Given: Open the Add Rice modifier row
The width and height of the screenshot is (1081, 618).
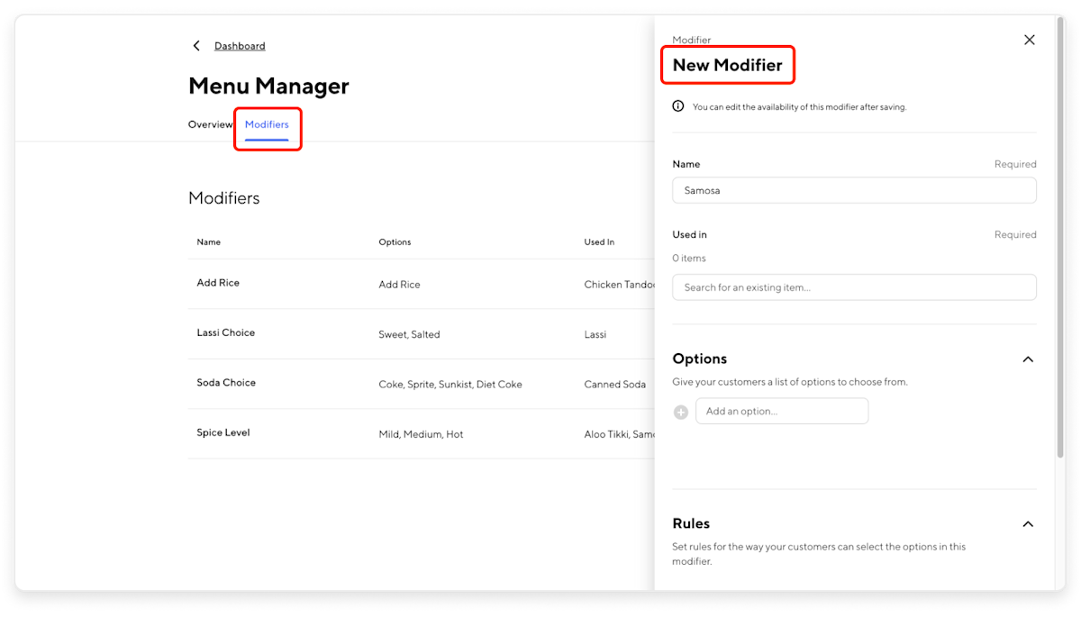Looking at the screenshot, I should pyautogui.click(x=422, y=284).
